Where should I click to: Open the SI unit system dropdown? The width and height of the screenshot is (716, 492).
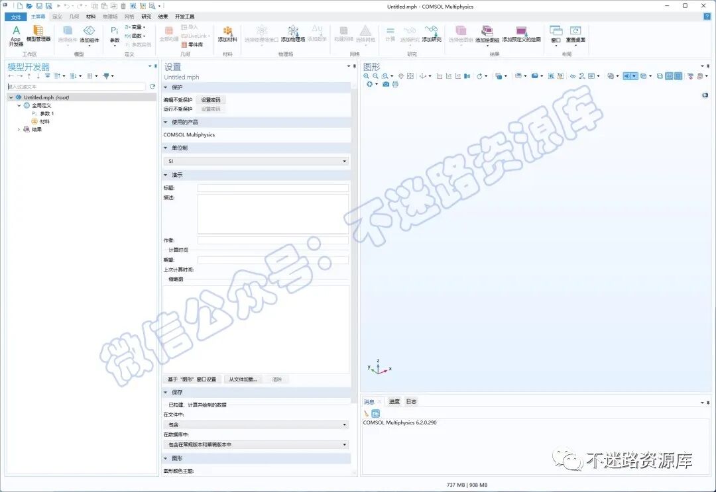tap(256, 161)
